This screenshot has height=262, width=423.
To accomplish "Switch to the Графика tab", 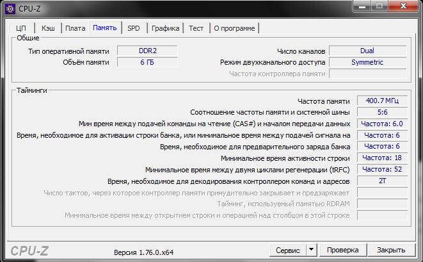I will click(165, 28).
